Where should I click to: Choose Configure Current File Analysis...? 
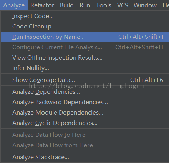pos(84,47)
